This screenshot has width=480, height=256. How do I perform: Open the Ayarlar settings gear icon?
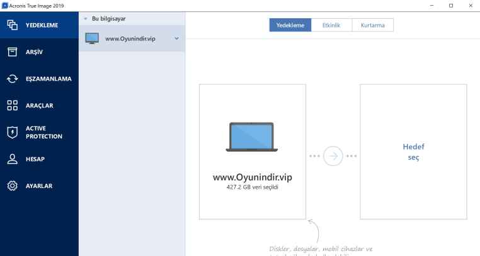[12, 186]
